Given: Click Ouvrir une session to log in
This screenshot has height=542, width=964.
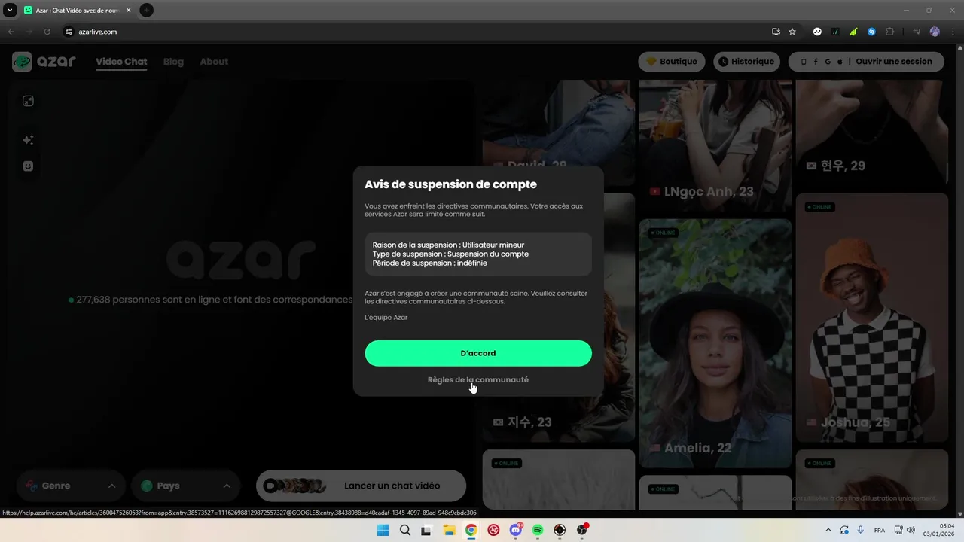Looking at the screenshot, I should 894,62.
